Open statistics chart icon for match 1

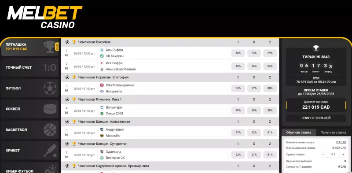pos(66,55)
